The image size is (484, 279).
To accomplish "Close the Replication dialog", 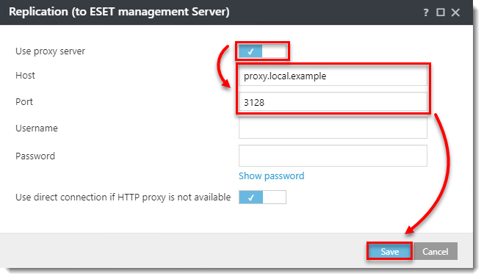I will 455,12.
